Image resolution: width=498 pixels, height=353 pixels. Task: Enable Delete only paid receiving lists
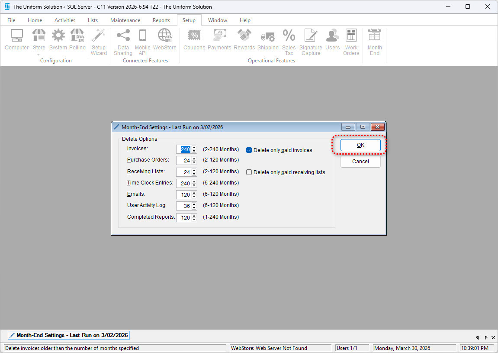[x=249, y=172]
